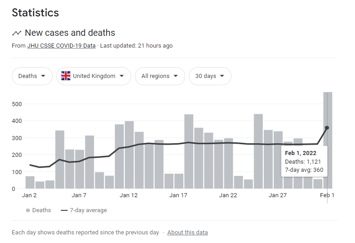The height and width of the screenshot is (243, 355).
Task: Click the Jan 7 axis label
Action: point(79,195)
